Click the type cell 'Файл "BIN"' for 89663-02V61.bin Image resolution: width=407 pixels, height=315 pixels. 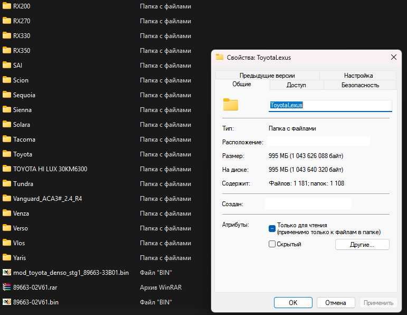[x=156, y=302]
